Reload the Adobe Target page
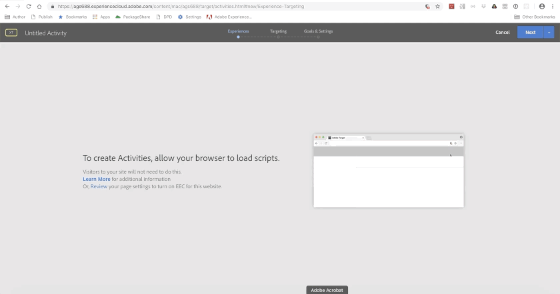Screen dimensions: 560x294 29,7
